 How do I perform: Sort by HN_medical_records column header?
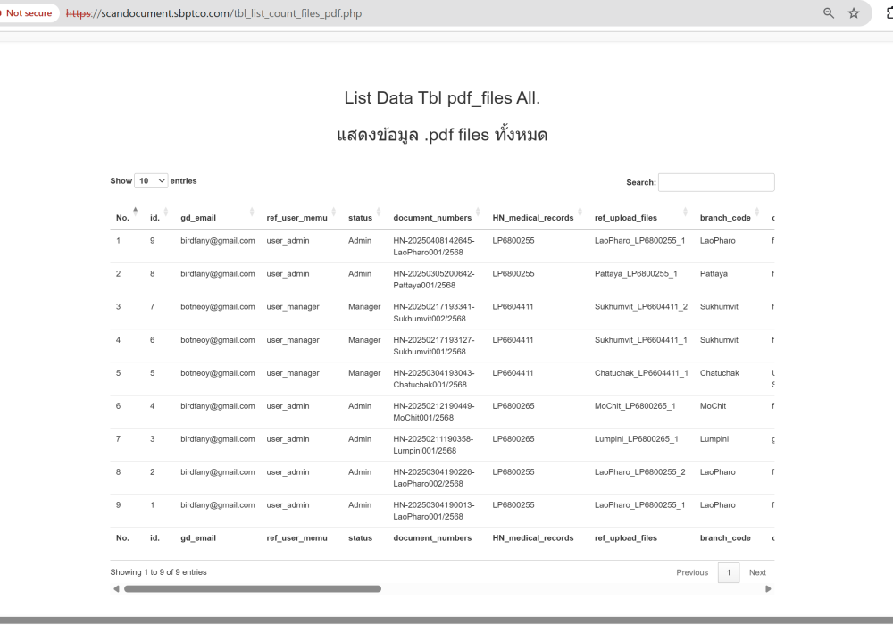pos(532,217)
